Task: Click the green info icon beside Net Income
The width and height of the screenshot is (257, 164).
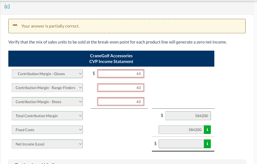Action: point(207,144)
